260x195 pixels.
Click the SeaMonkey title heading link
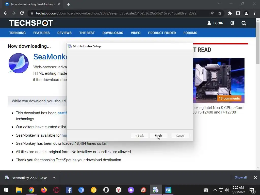pos(50,57)
